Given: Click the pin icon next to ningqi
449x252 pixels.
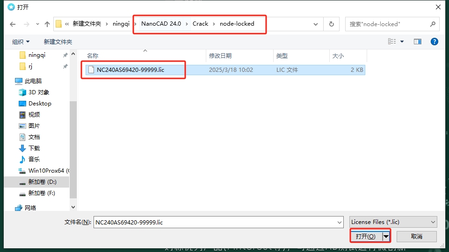Looking at the screenshot, I should pyautogui.click(x=65, y=55).
